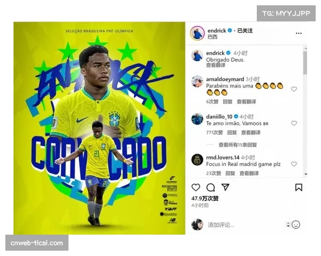Like rmd.lovers.14's comment
321x256 pixels.
(294, 164)
